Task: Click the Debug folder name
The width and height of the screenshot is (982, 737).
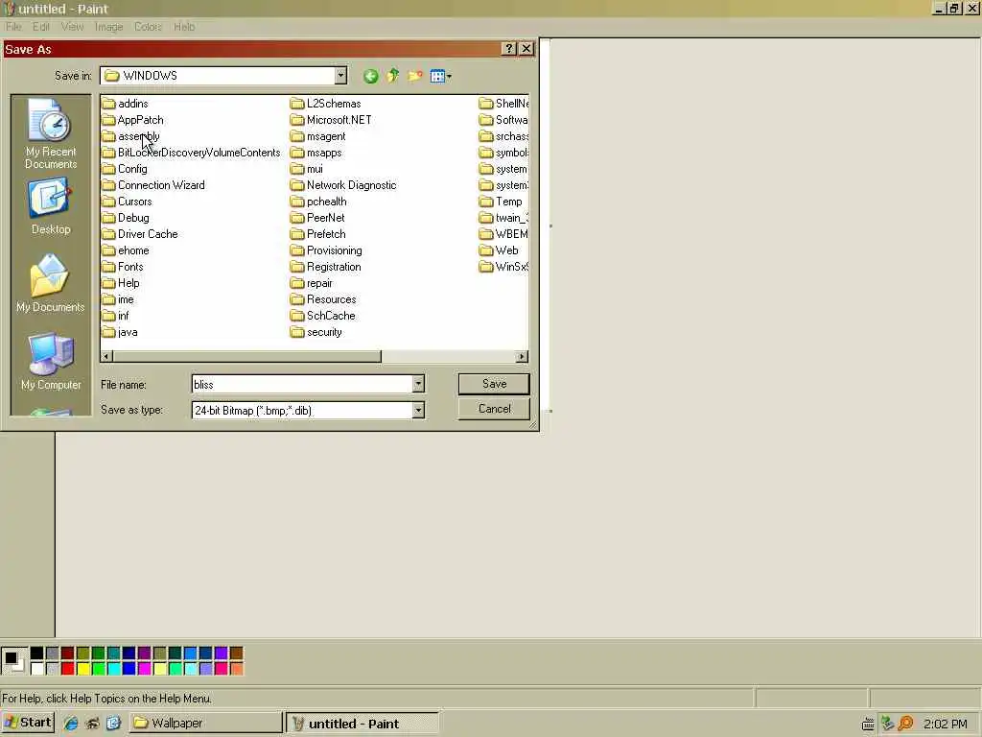Action: (x=133, y=218)
